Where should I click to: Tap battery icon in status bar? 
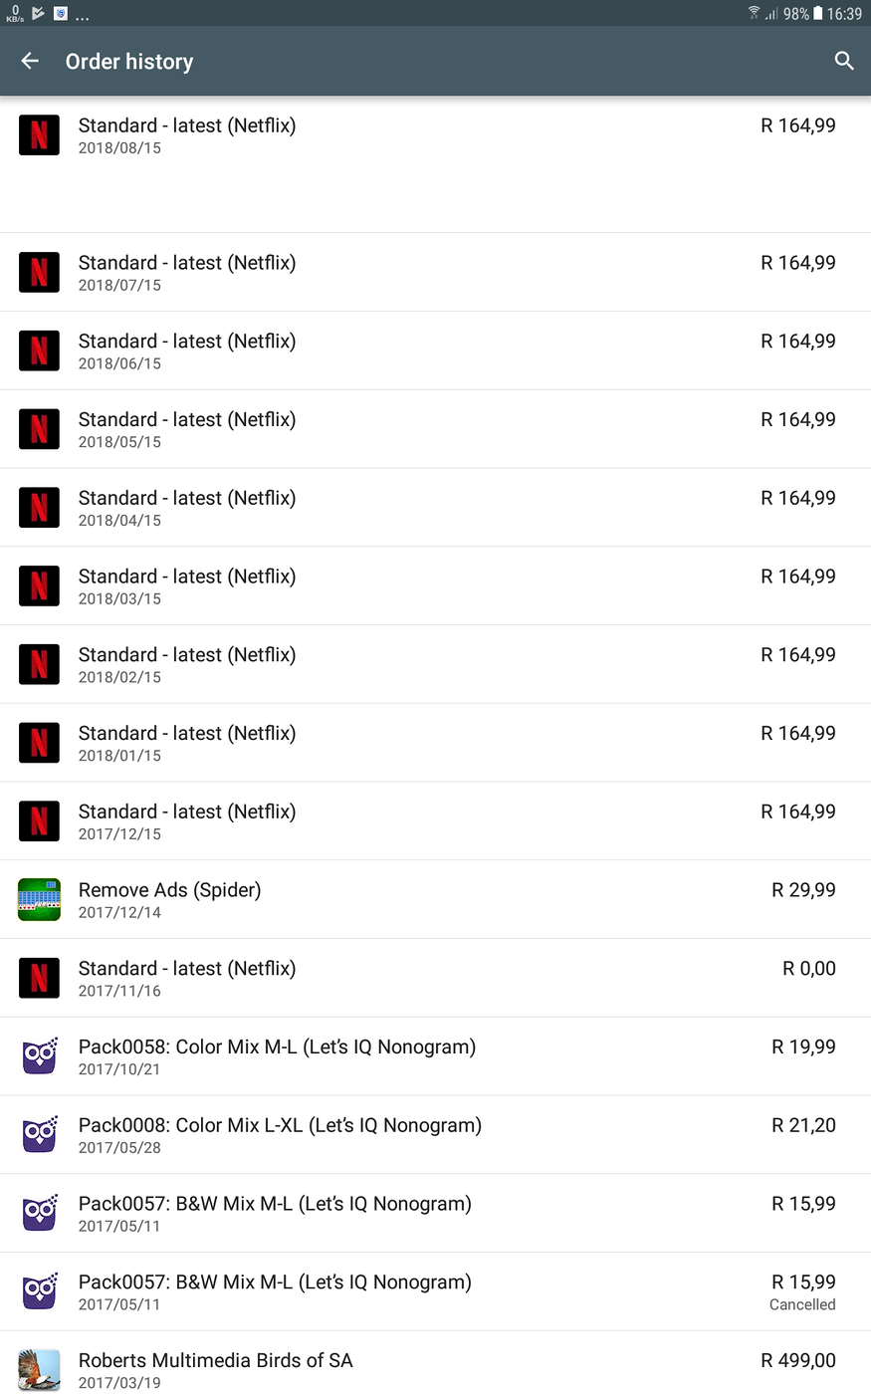(x=818, y=14)
